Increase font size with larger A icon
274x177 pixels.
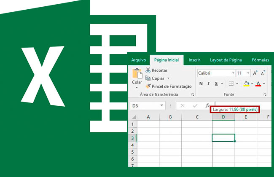click(255, 73)
